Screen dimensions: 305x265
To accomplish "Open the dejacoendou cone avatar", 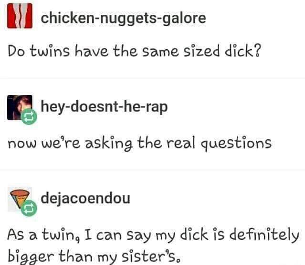I will click(x=20, y=199).
